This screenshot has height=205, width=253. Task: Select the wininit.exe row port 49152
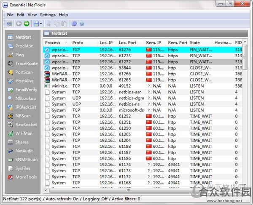(x=143, y=86)
